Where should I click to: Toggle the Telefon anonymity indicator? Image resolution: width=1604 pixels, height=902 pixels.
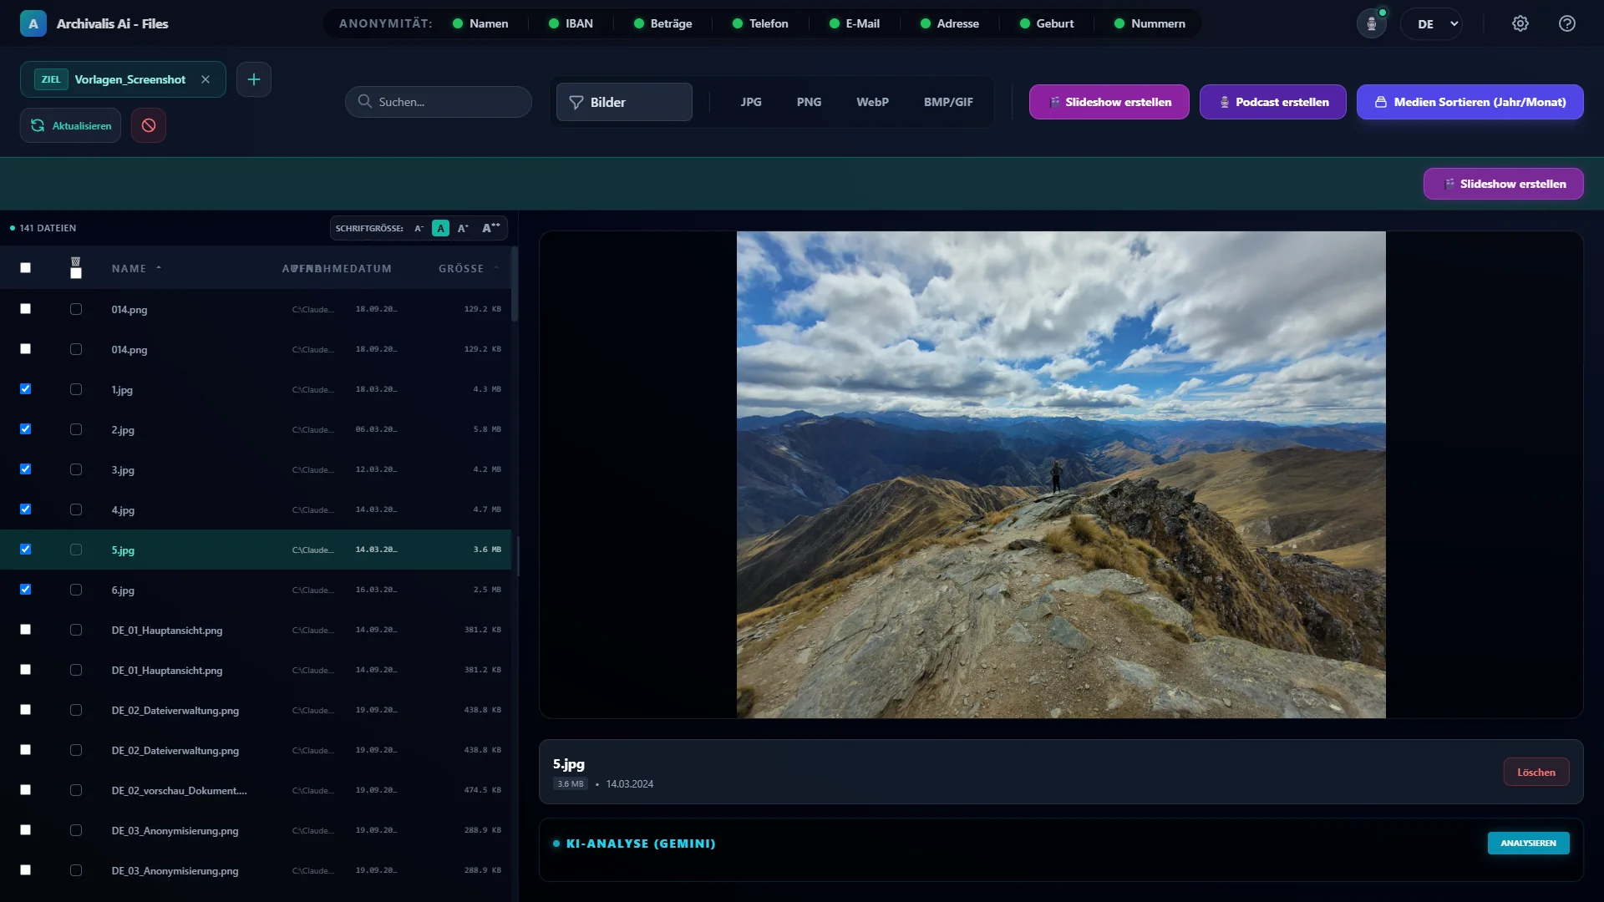click(760, 23)
